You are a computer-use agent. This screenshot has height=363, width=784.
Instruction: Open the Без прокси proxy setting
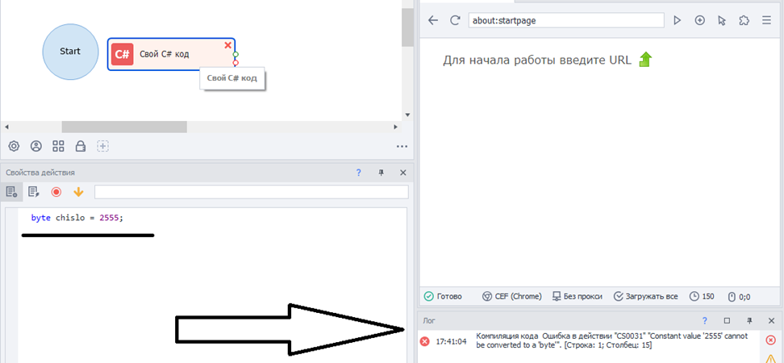pos(577,296)
